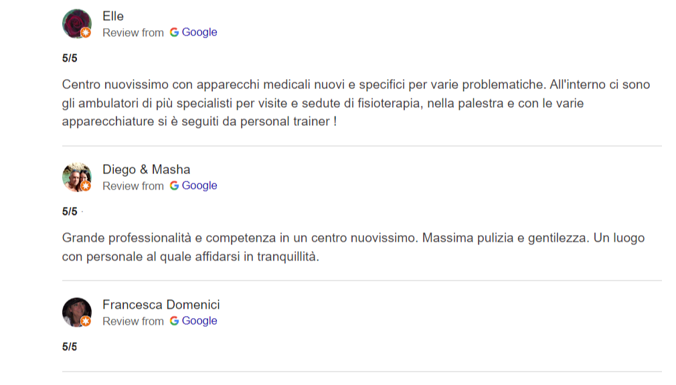Screen dimensions: 676x385
Task: Click the orange star badge on Diego & Masha's avatar
Action: click(86, 186)
